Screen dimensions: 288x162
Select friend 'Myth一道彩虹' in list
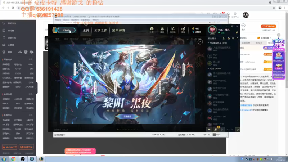[222, 82]
